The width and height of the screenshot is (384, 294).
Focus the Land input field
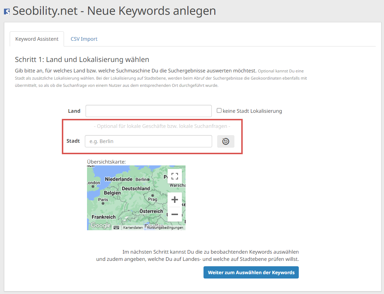(x=148, y=111)
